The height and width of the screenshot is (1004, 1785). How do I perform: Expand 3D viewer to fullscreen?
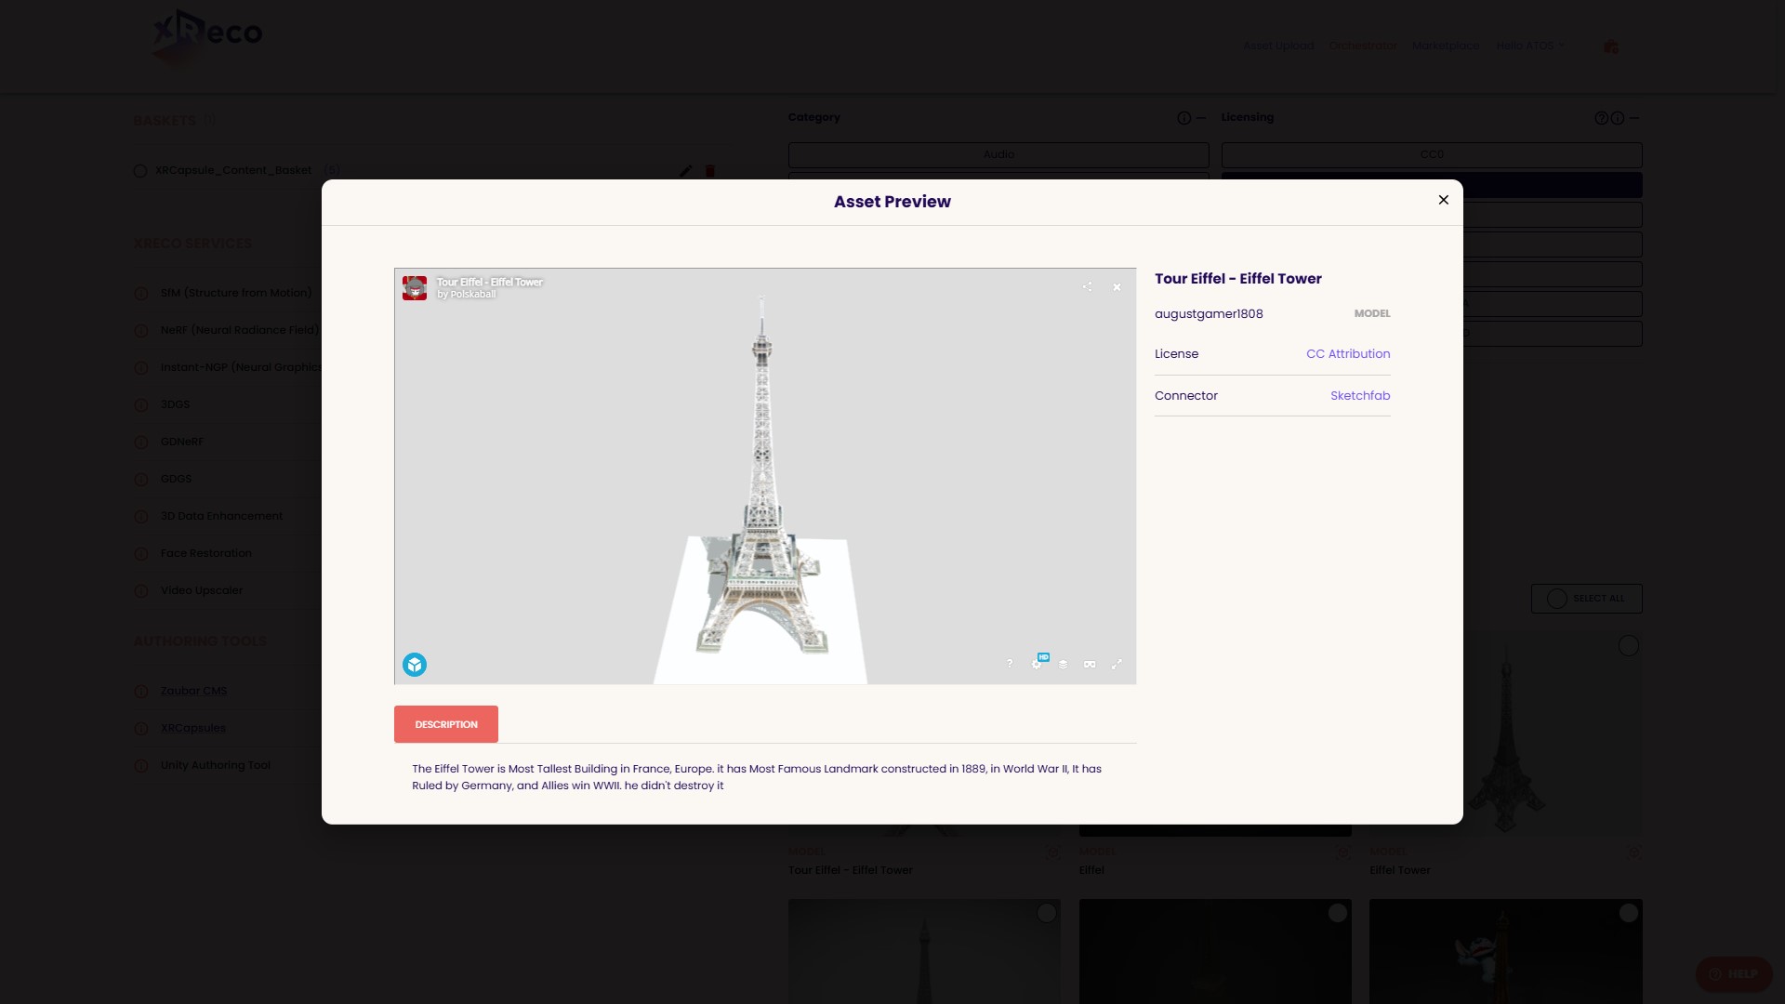pos(1117,664)
